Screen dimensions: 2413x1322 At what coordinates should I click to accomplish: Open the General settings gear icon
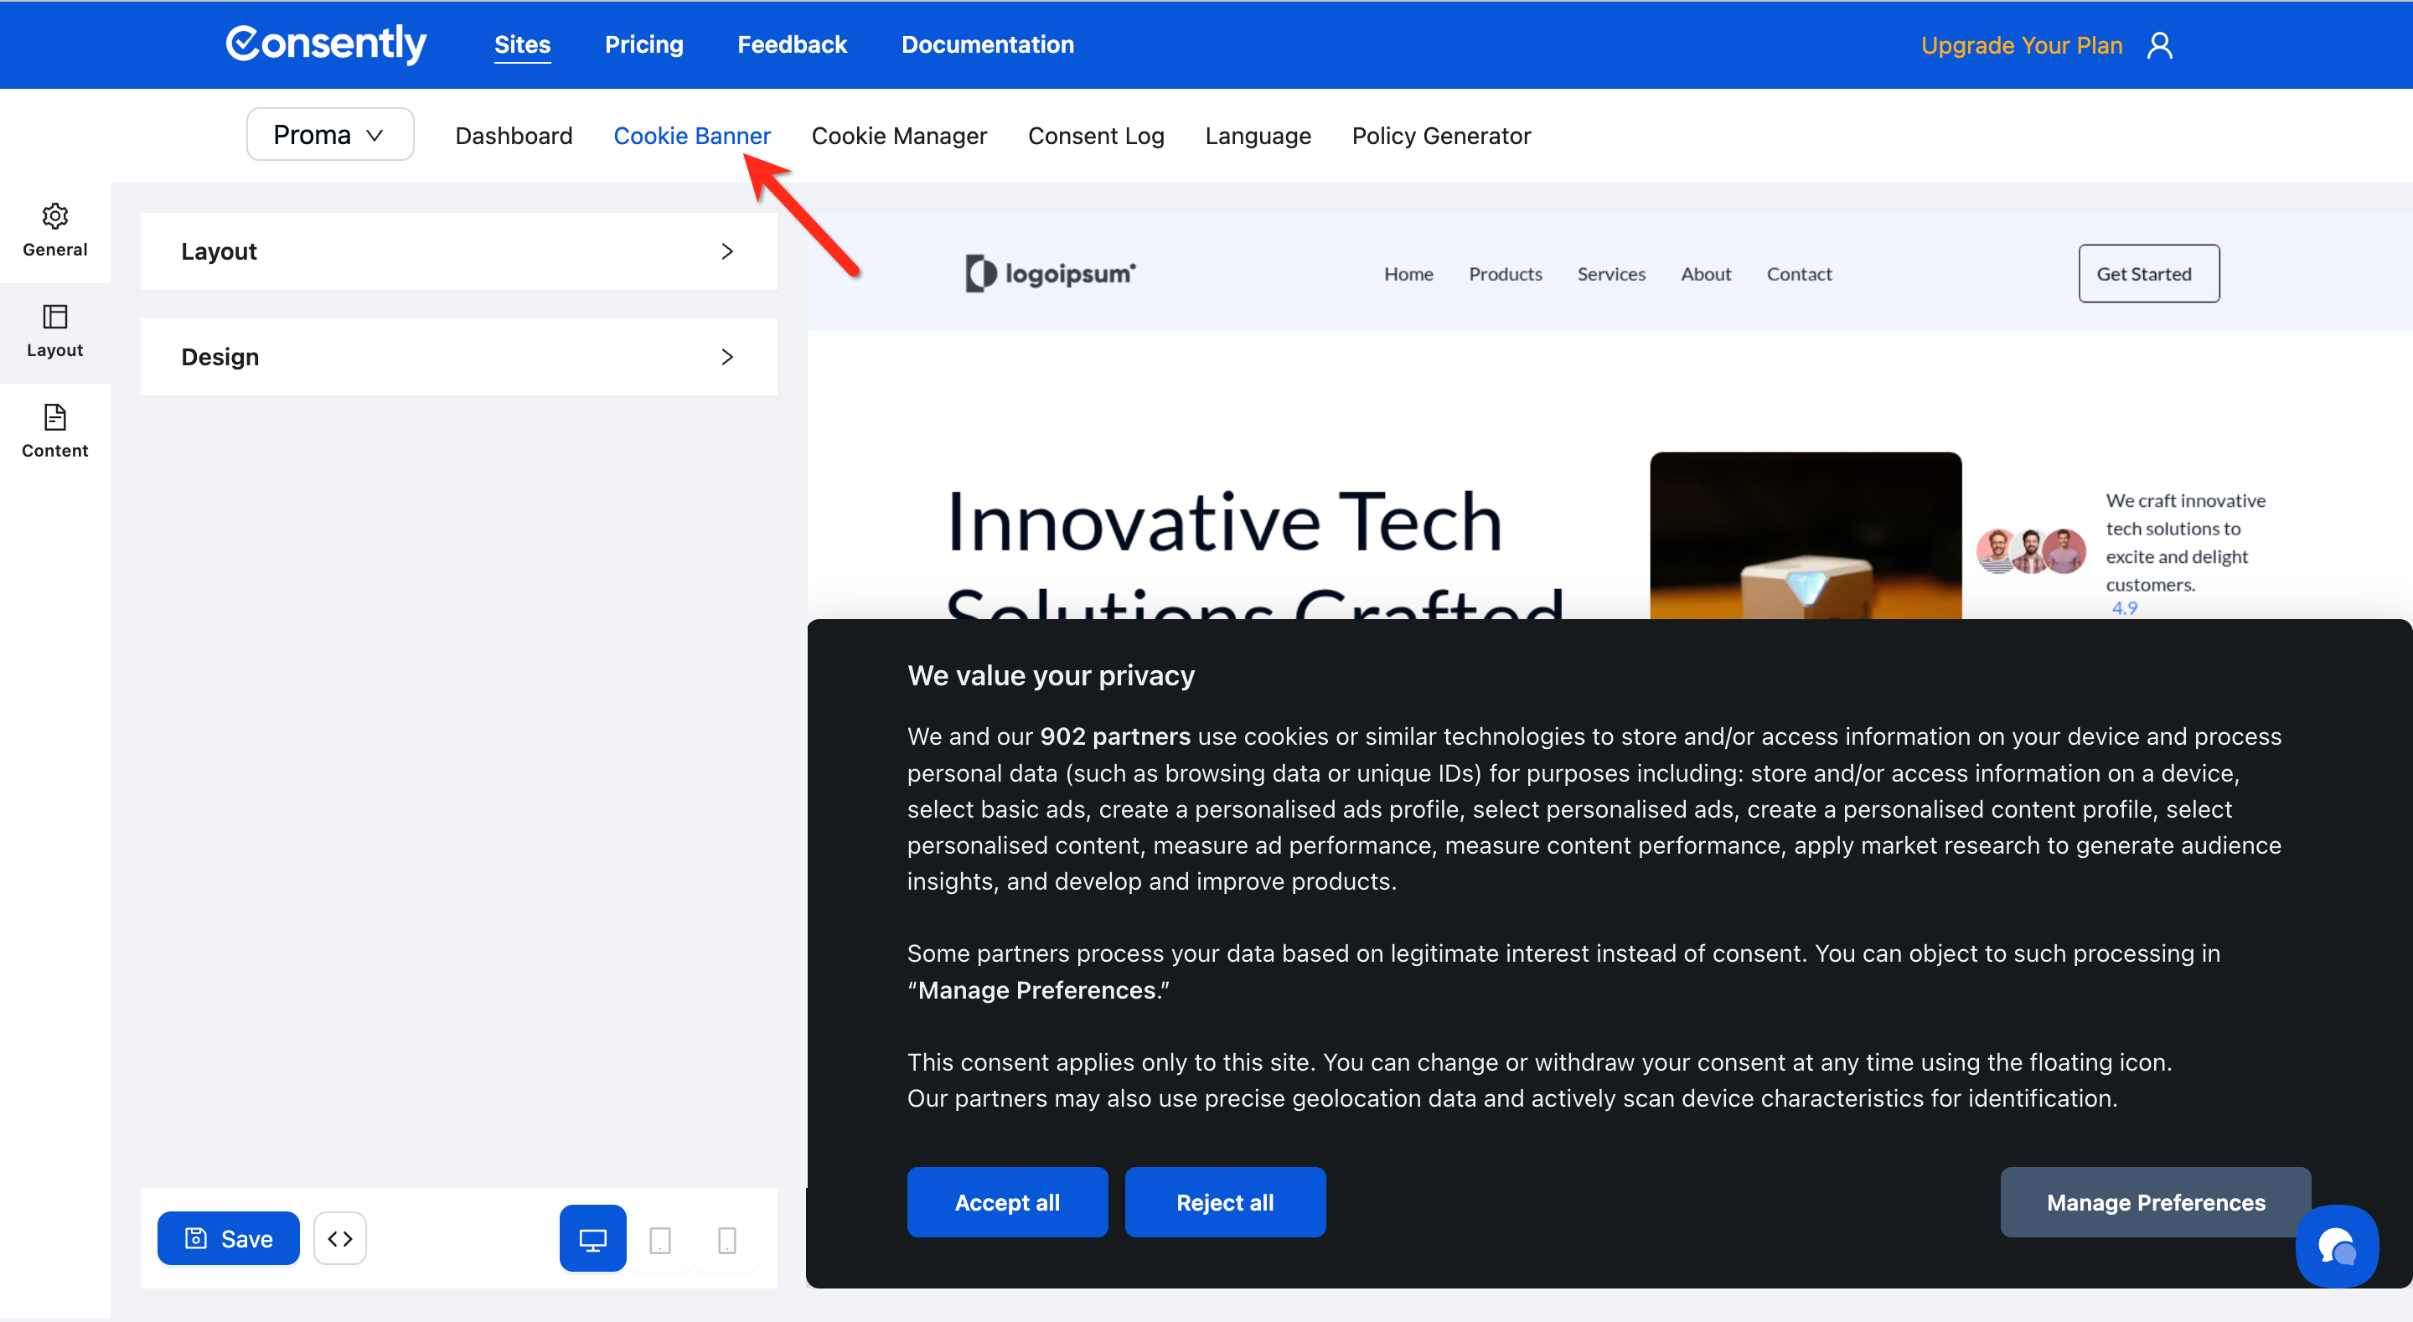click(x=54, y=217)
